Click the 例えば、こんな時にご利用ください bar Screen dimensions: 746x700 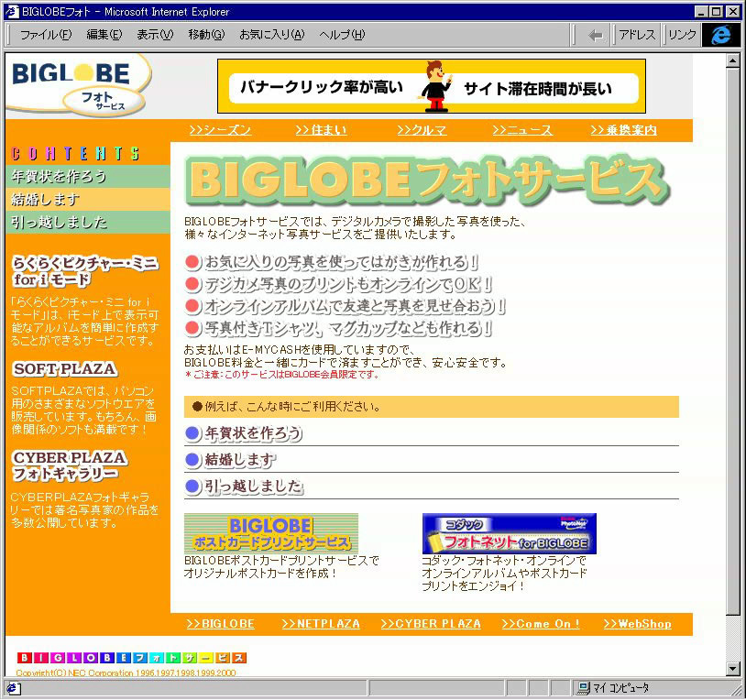tap(432, 407)
